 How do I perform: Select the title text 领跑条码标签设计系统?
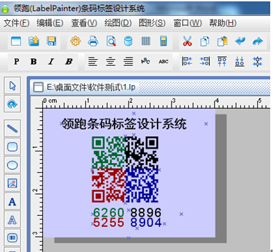pos(124,124)
